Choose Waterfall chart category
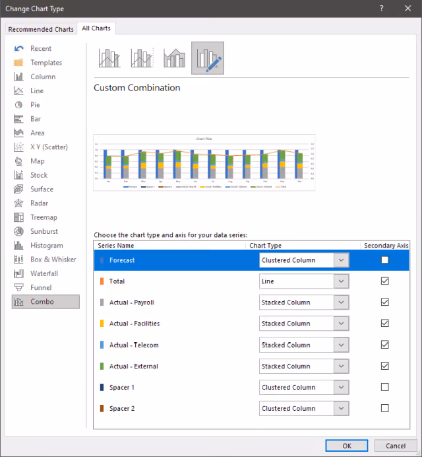The width and height of the screenshot is (422, 457). pyautogui.click(x=44, y=273)
